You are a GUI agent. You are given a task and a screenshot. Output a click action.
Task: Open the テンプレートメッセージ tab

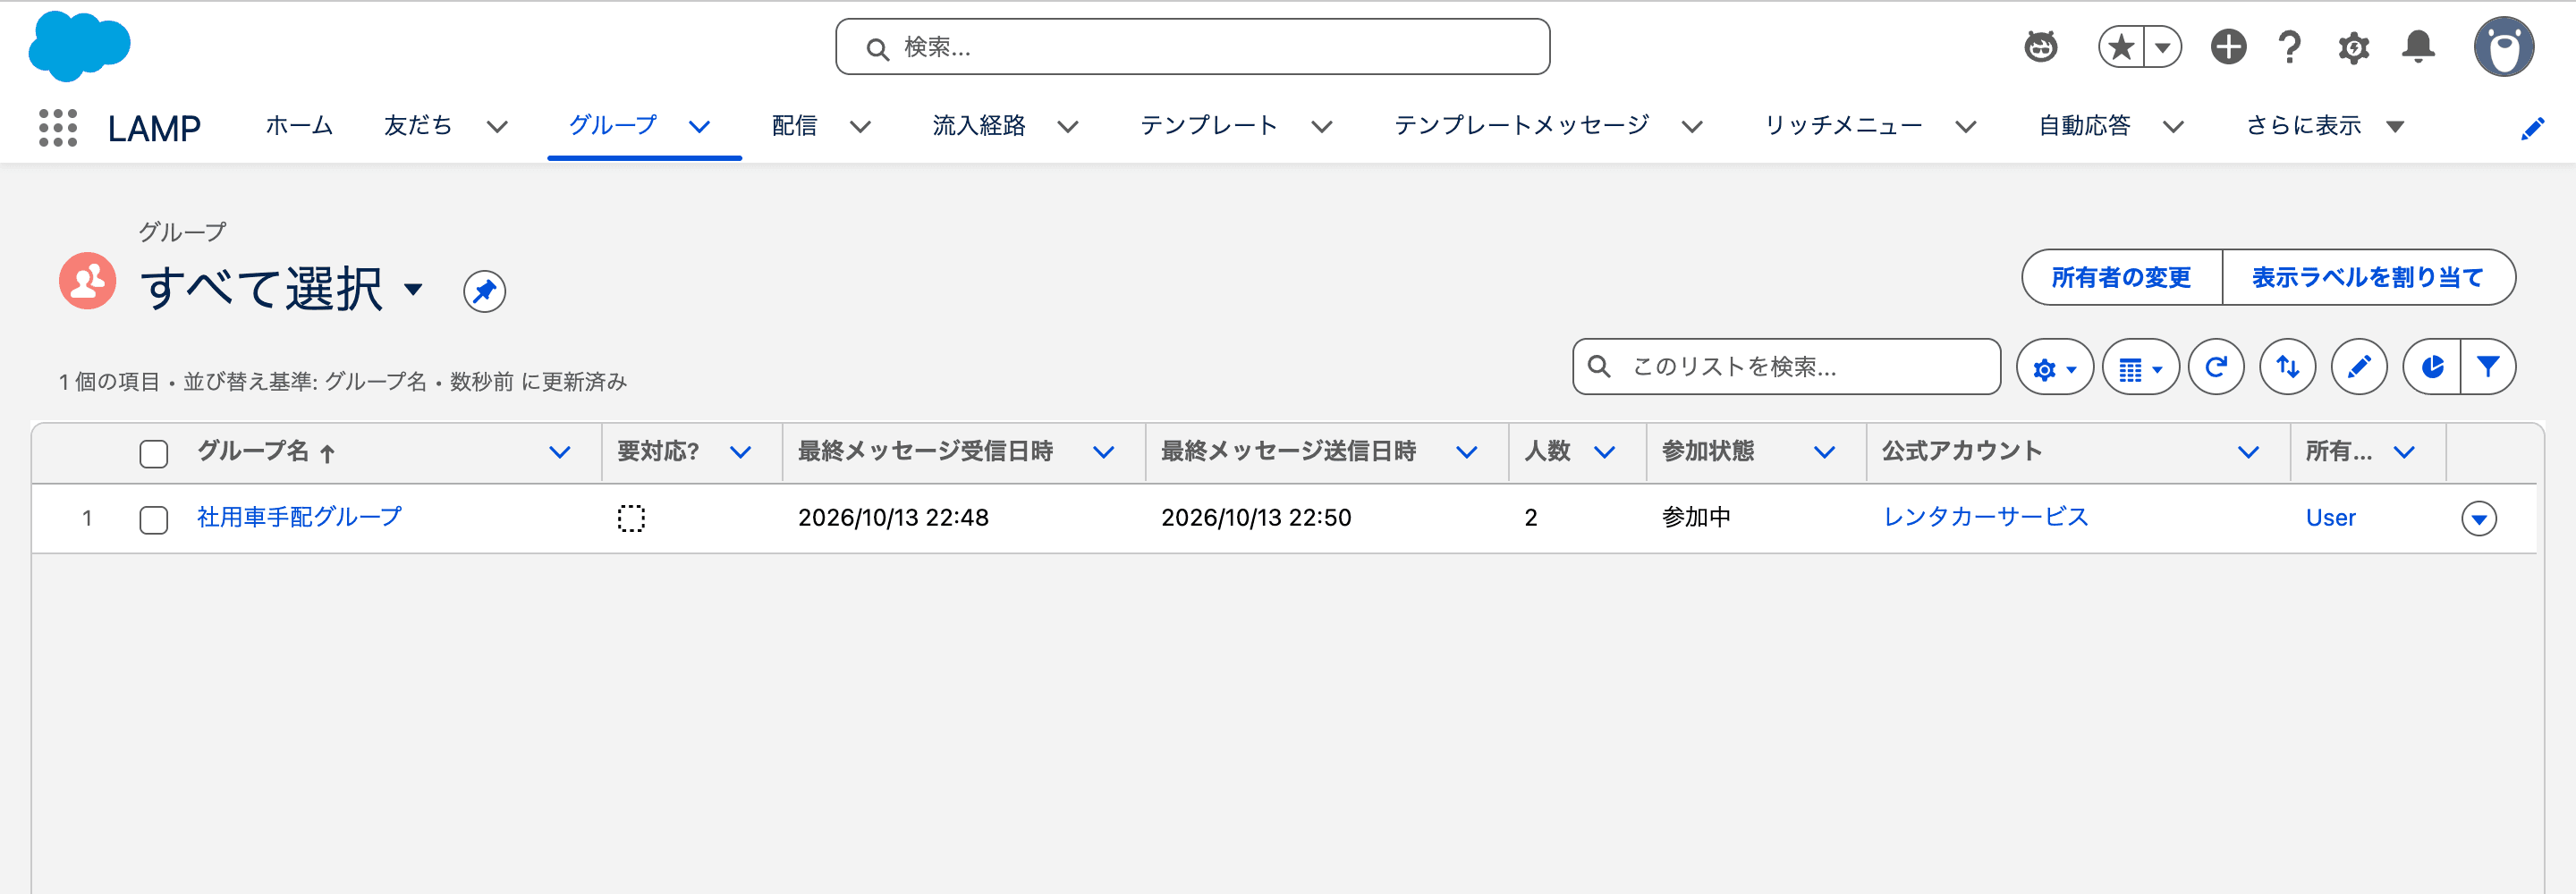(x=1521, y=126)
